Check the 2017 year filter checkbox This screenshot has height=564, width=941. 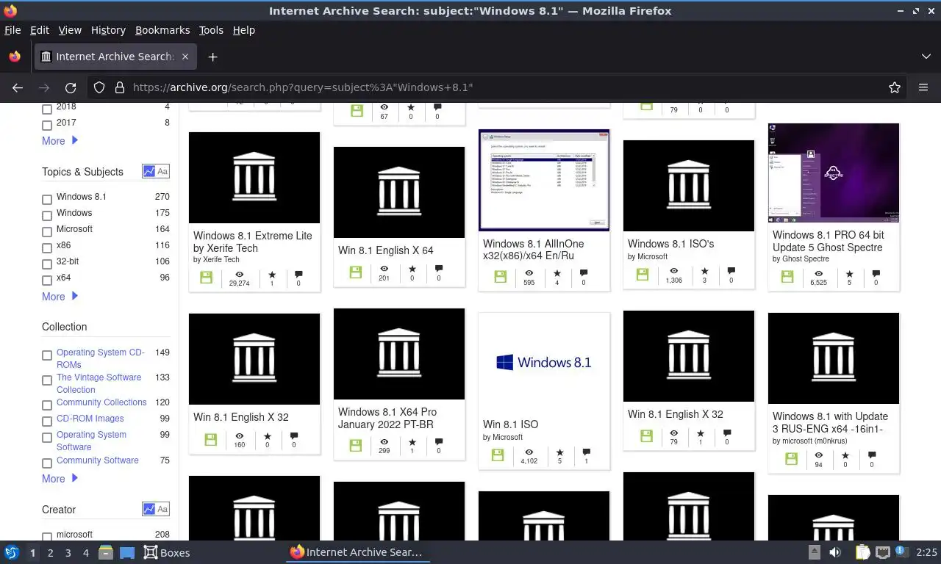(47, 125)
